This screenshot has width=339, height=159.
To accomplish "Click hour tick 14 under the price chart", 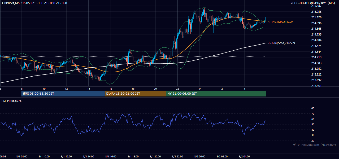I will (89, 89).
